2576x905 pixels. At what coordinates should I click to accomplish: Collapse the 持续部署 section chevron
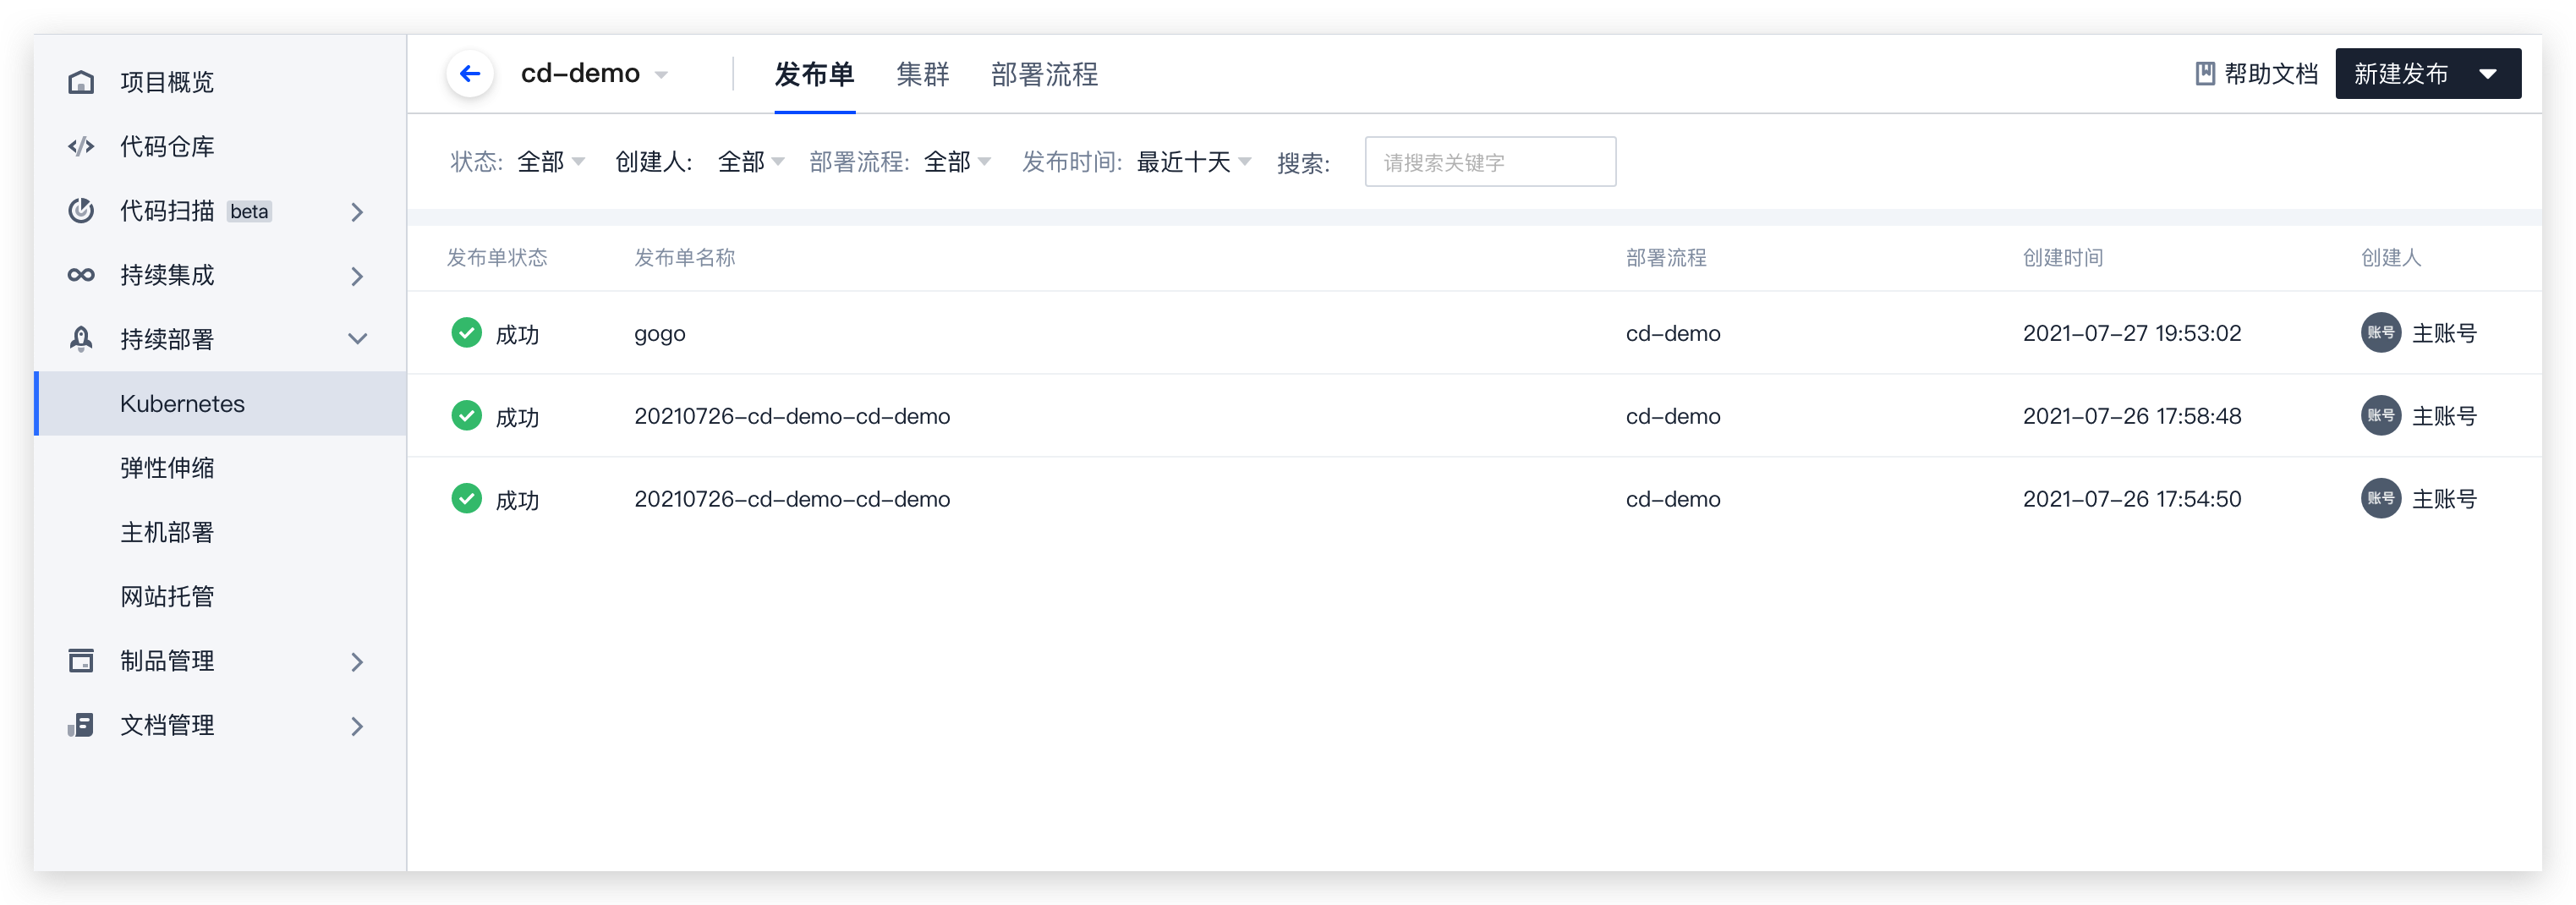(x=357, y=339)
